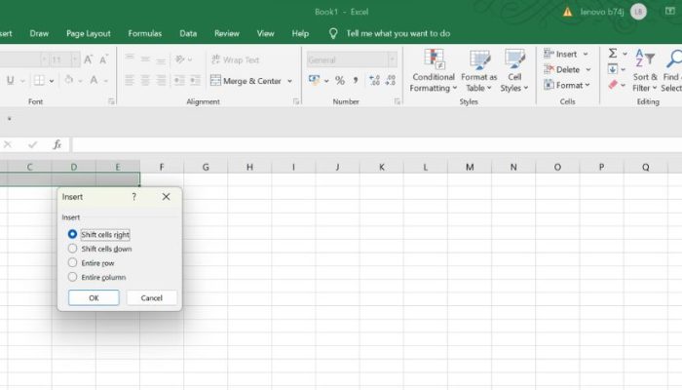Select column F header
682x390 pixels.
[x=162, y=167]
